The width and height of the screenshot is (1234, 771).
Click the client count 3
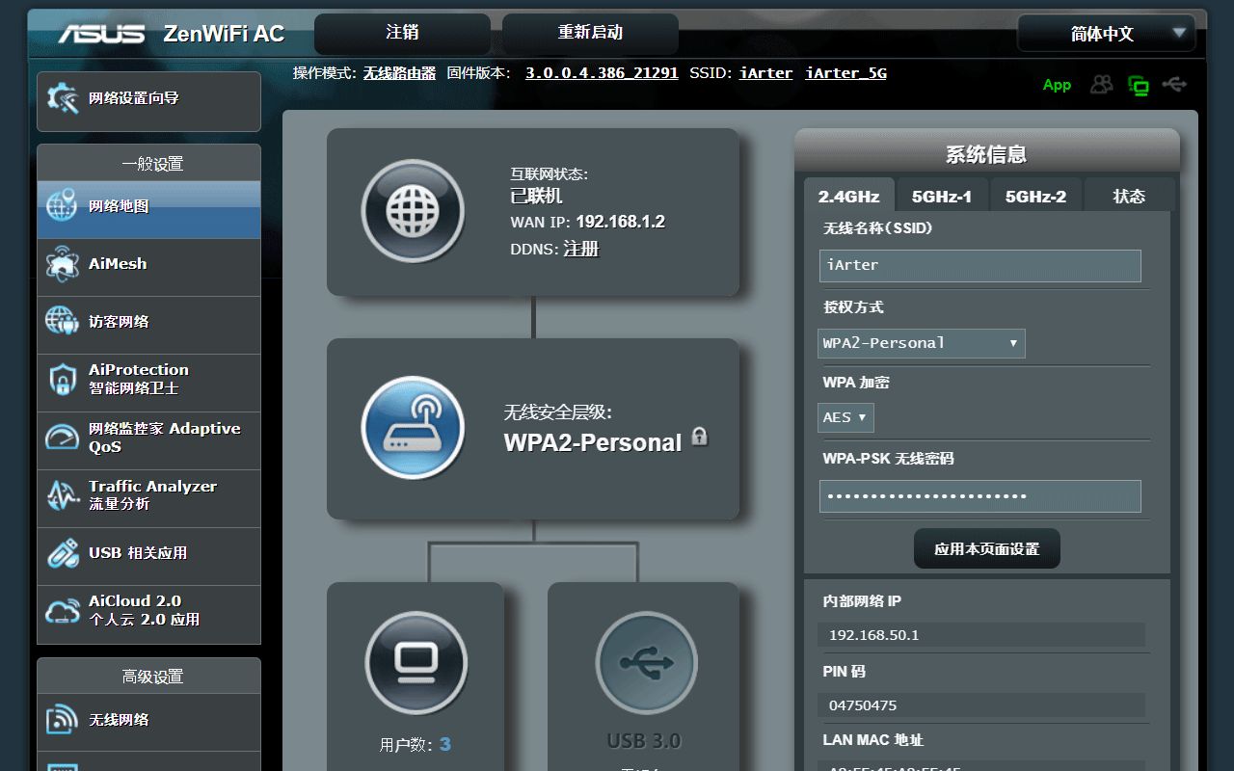tap(445, 744)
